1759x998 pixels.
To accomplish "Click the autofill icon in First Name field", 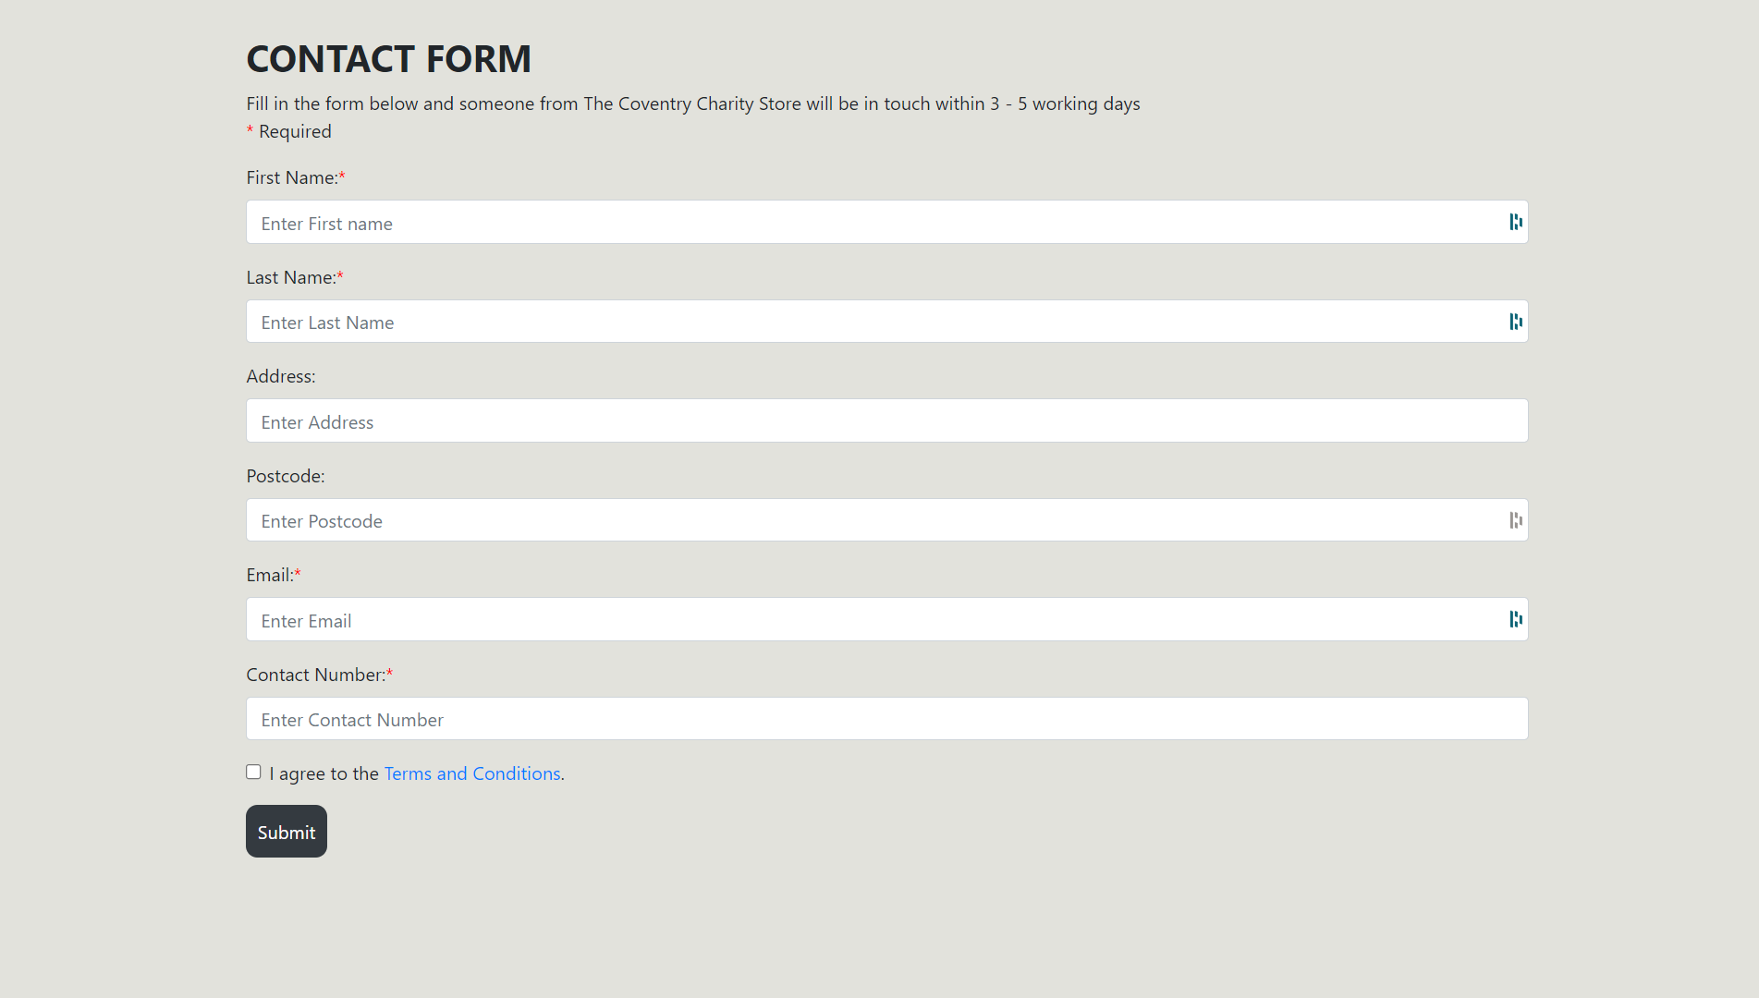I will tap(1516, 222).
